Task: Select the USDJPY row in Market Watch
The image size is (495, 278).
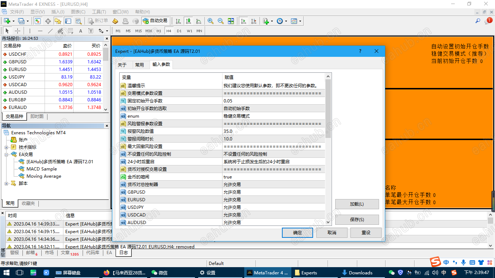Action: click(52, 77)
